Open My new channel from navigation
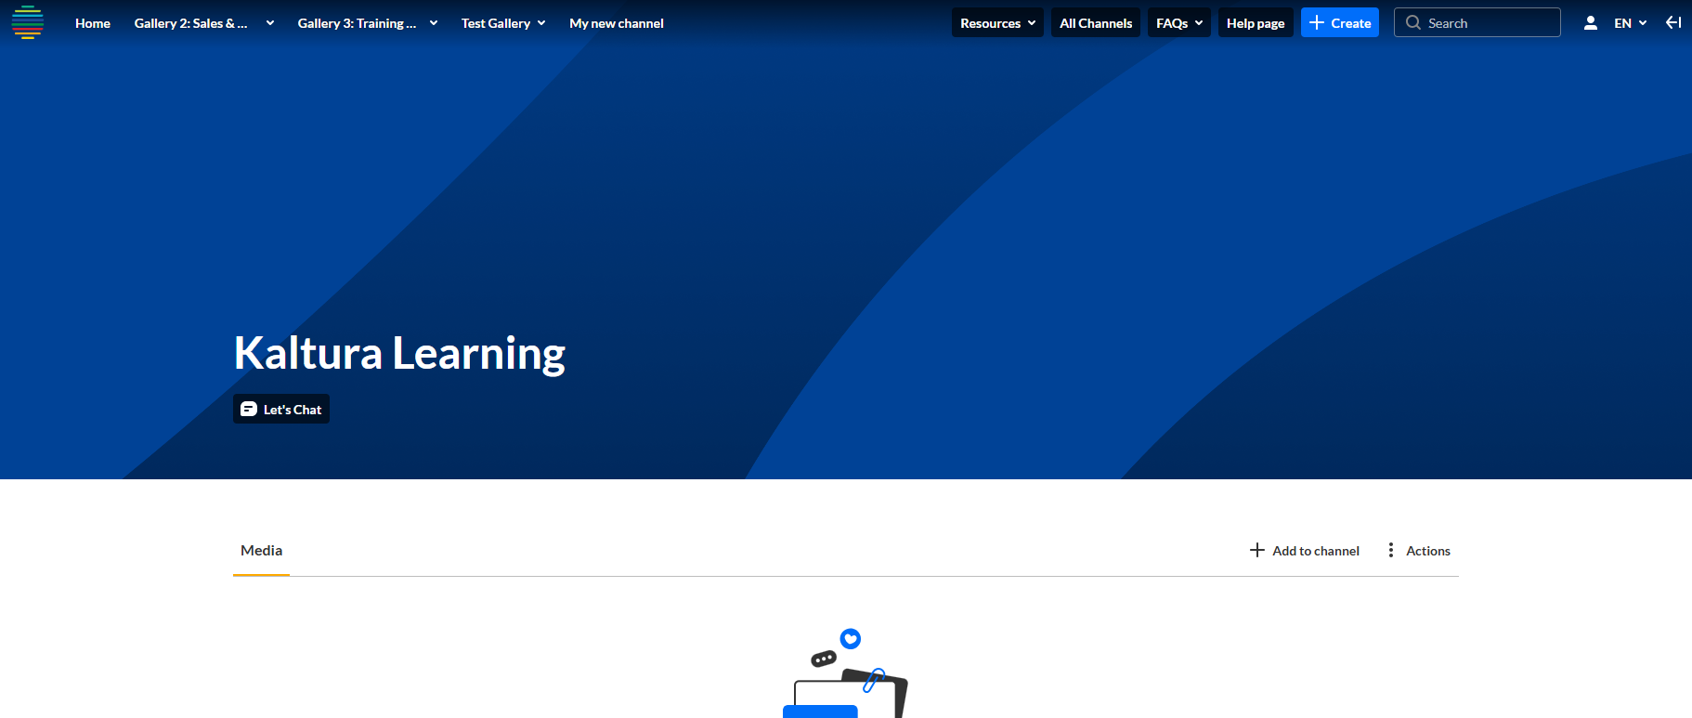Viewport: 1692px width, 718px height. (x=617, y=23)
